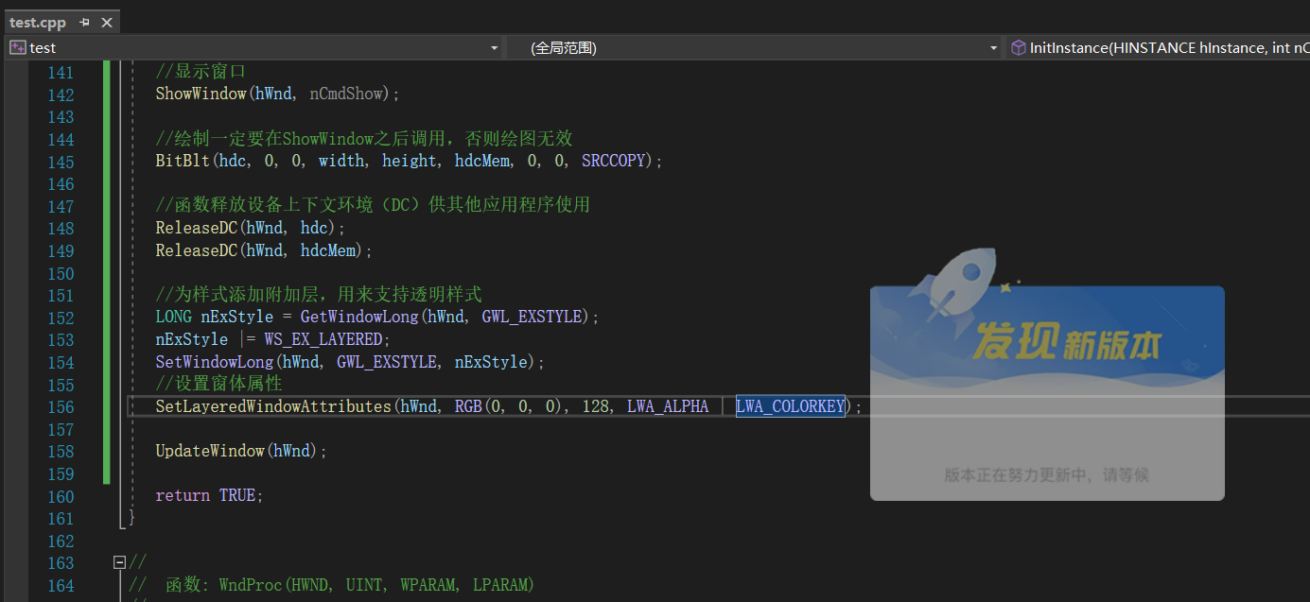This screenshot has width=1310, height=602.
Task: Close the test.cpp document tab
Action: point(106,21)
